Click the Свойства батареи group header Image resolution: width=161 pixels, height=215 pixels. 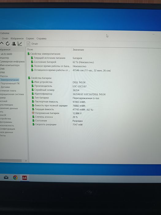40,78
